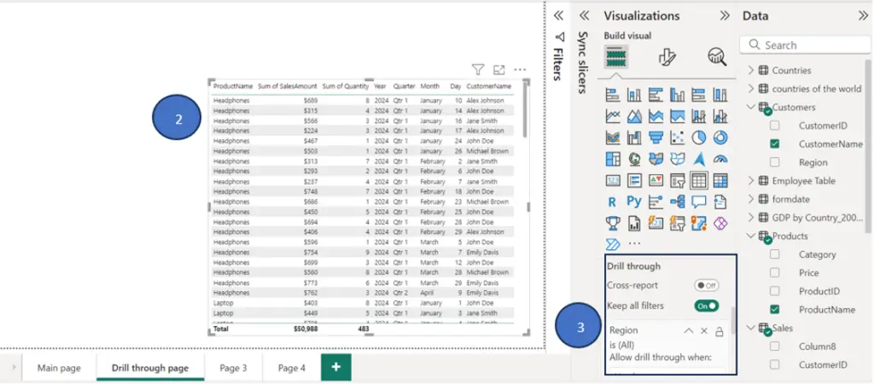Image resolution: width=874 pixels, height=384 pixels.
Task: Choose the Power Apps visual
Action: 720,224
